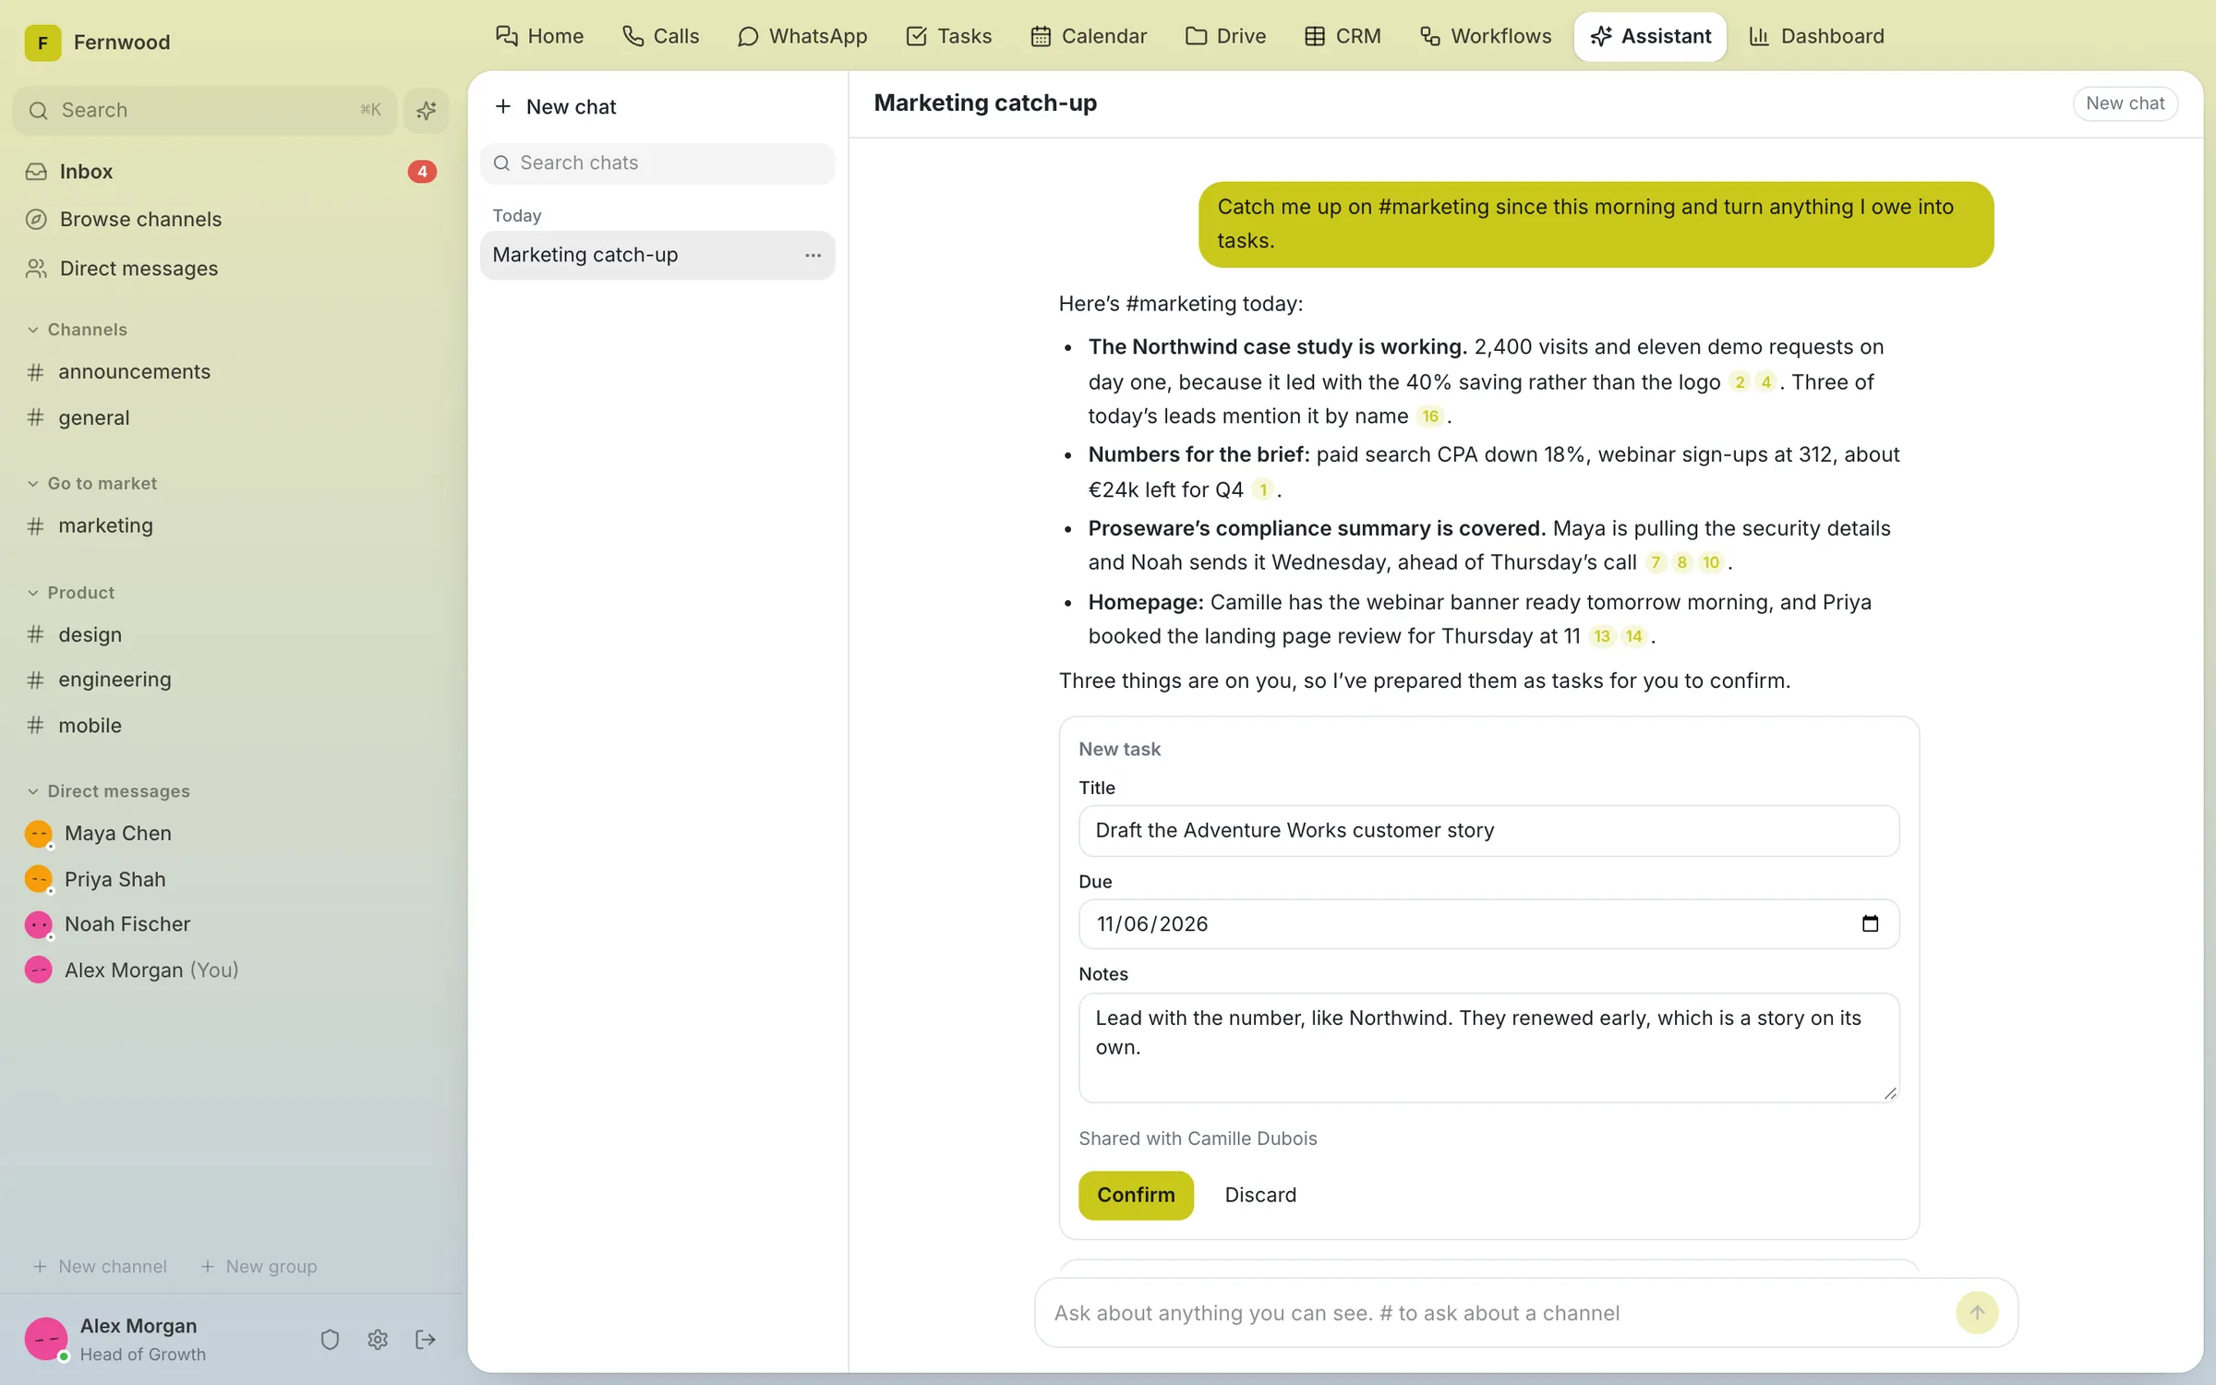Open the marketing channel
The height and width of the screenshot is (1385, 2216).
click(231, 526)
